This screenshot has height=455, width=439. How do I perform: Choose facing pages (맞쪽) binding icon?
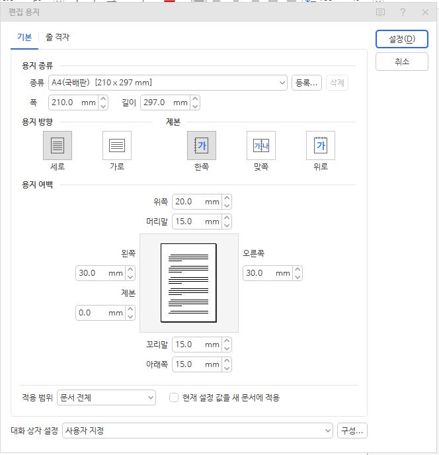point(261,145)
